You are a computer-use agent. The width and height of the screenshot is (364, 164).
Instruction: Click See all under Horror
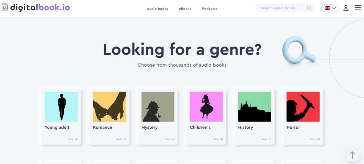pyautogui.click(x=315, y=139)
